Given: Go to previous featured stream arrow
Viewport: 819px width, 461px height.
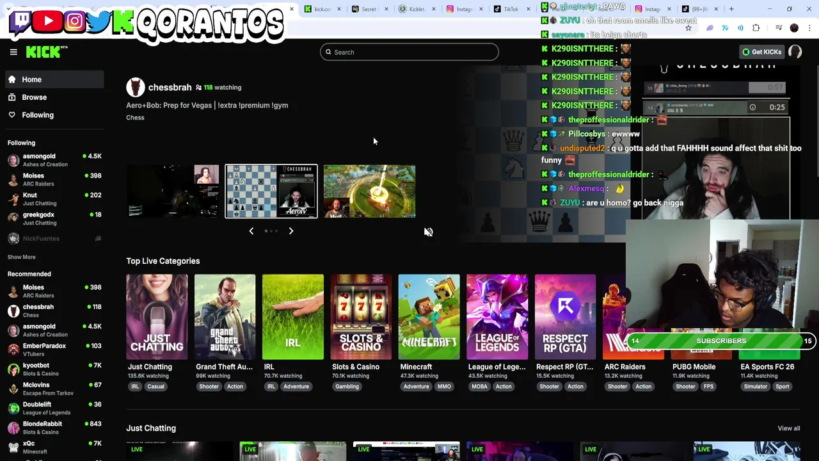Looking at the screenshot, I should tap(251, 231).
